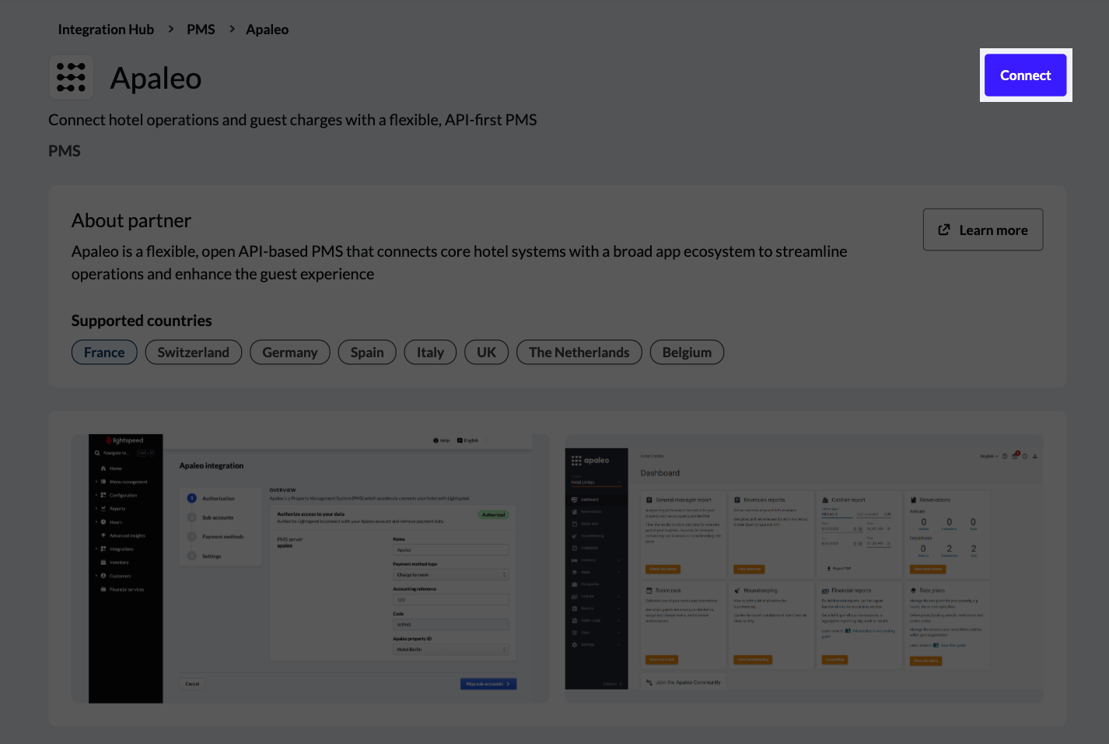Pick the Spain country chip

pyautogui.click(x=367, y=353)
